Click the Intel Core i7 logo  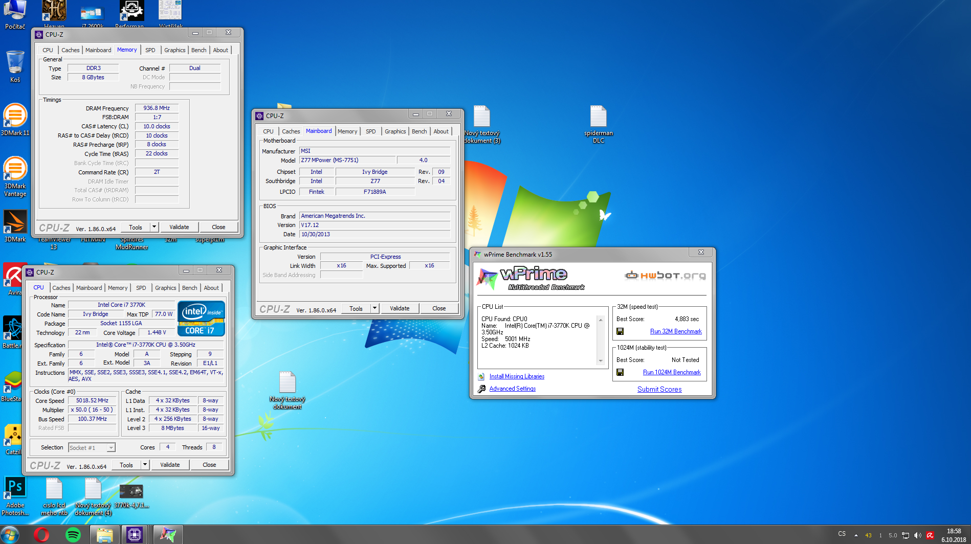[x=201, y=319]
